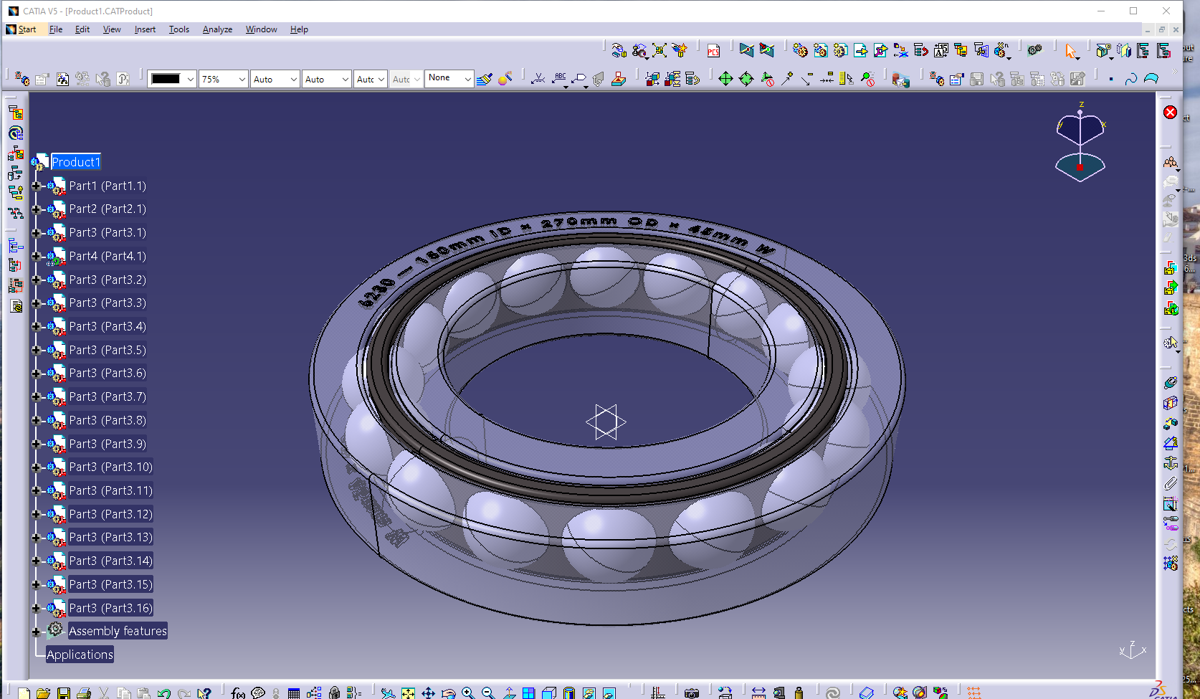Viewport: 1200px width, 699px height.
Task: Click the Save disk icon
Action: click(64, 693)
